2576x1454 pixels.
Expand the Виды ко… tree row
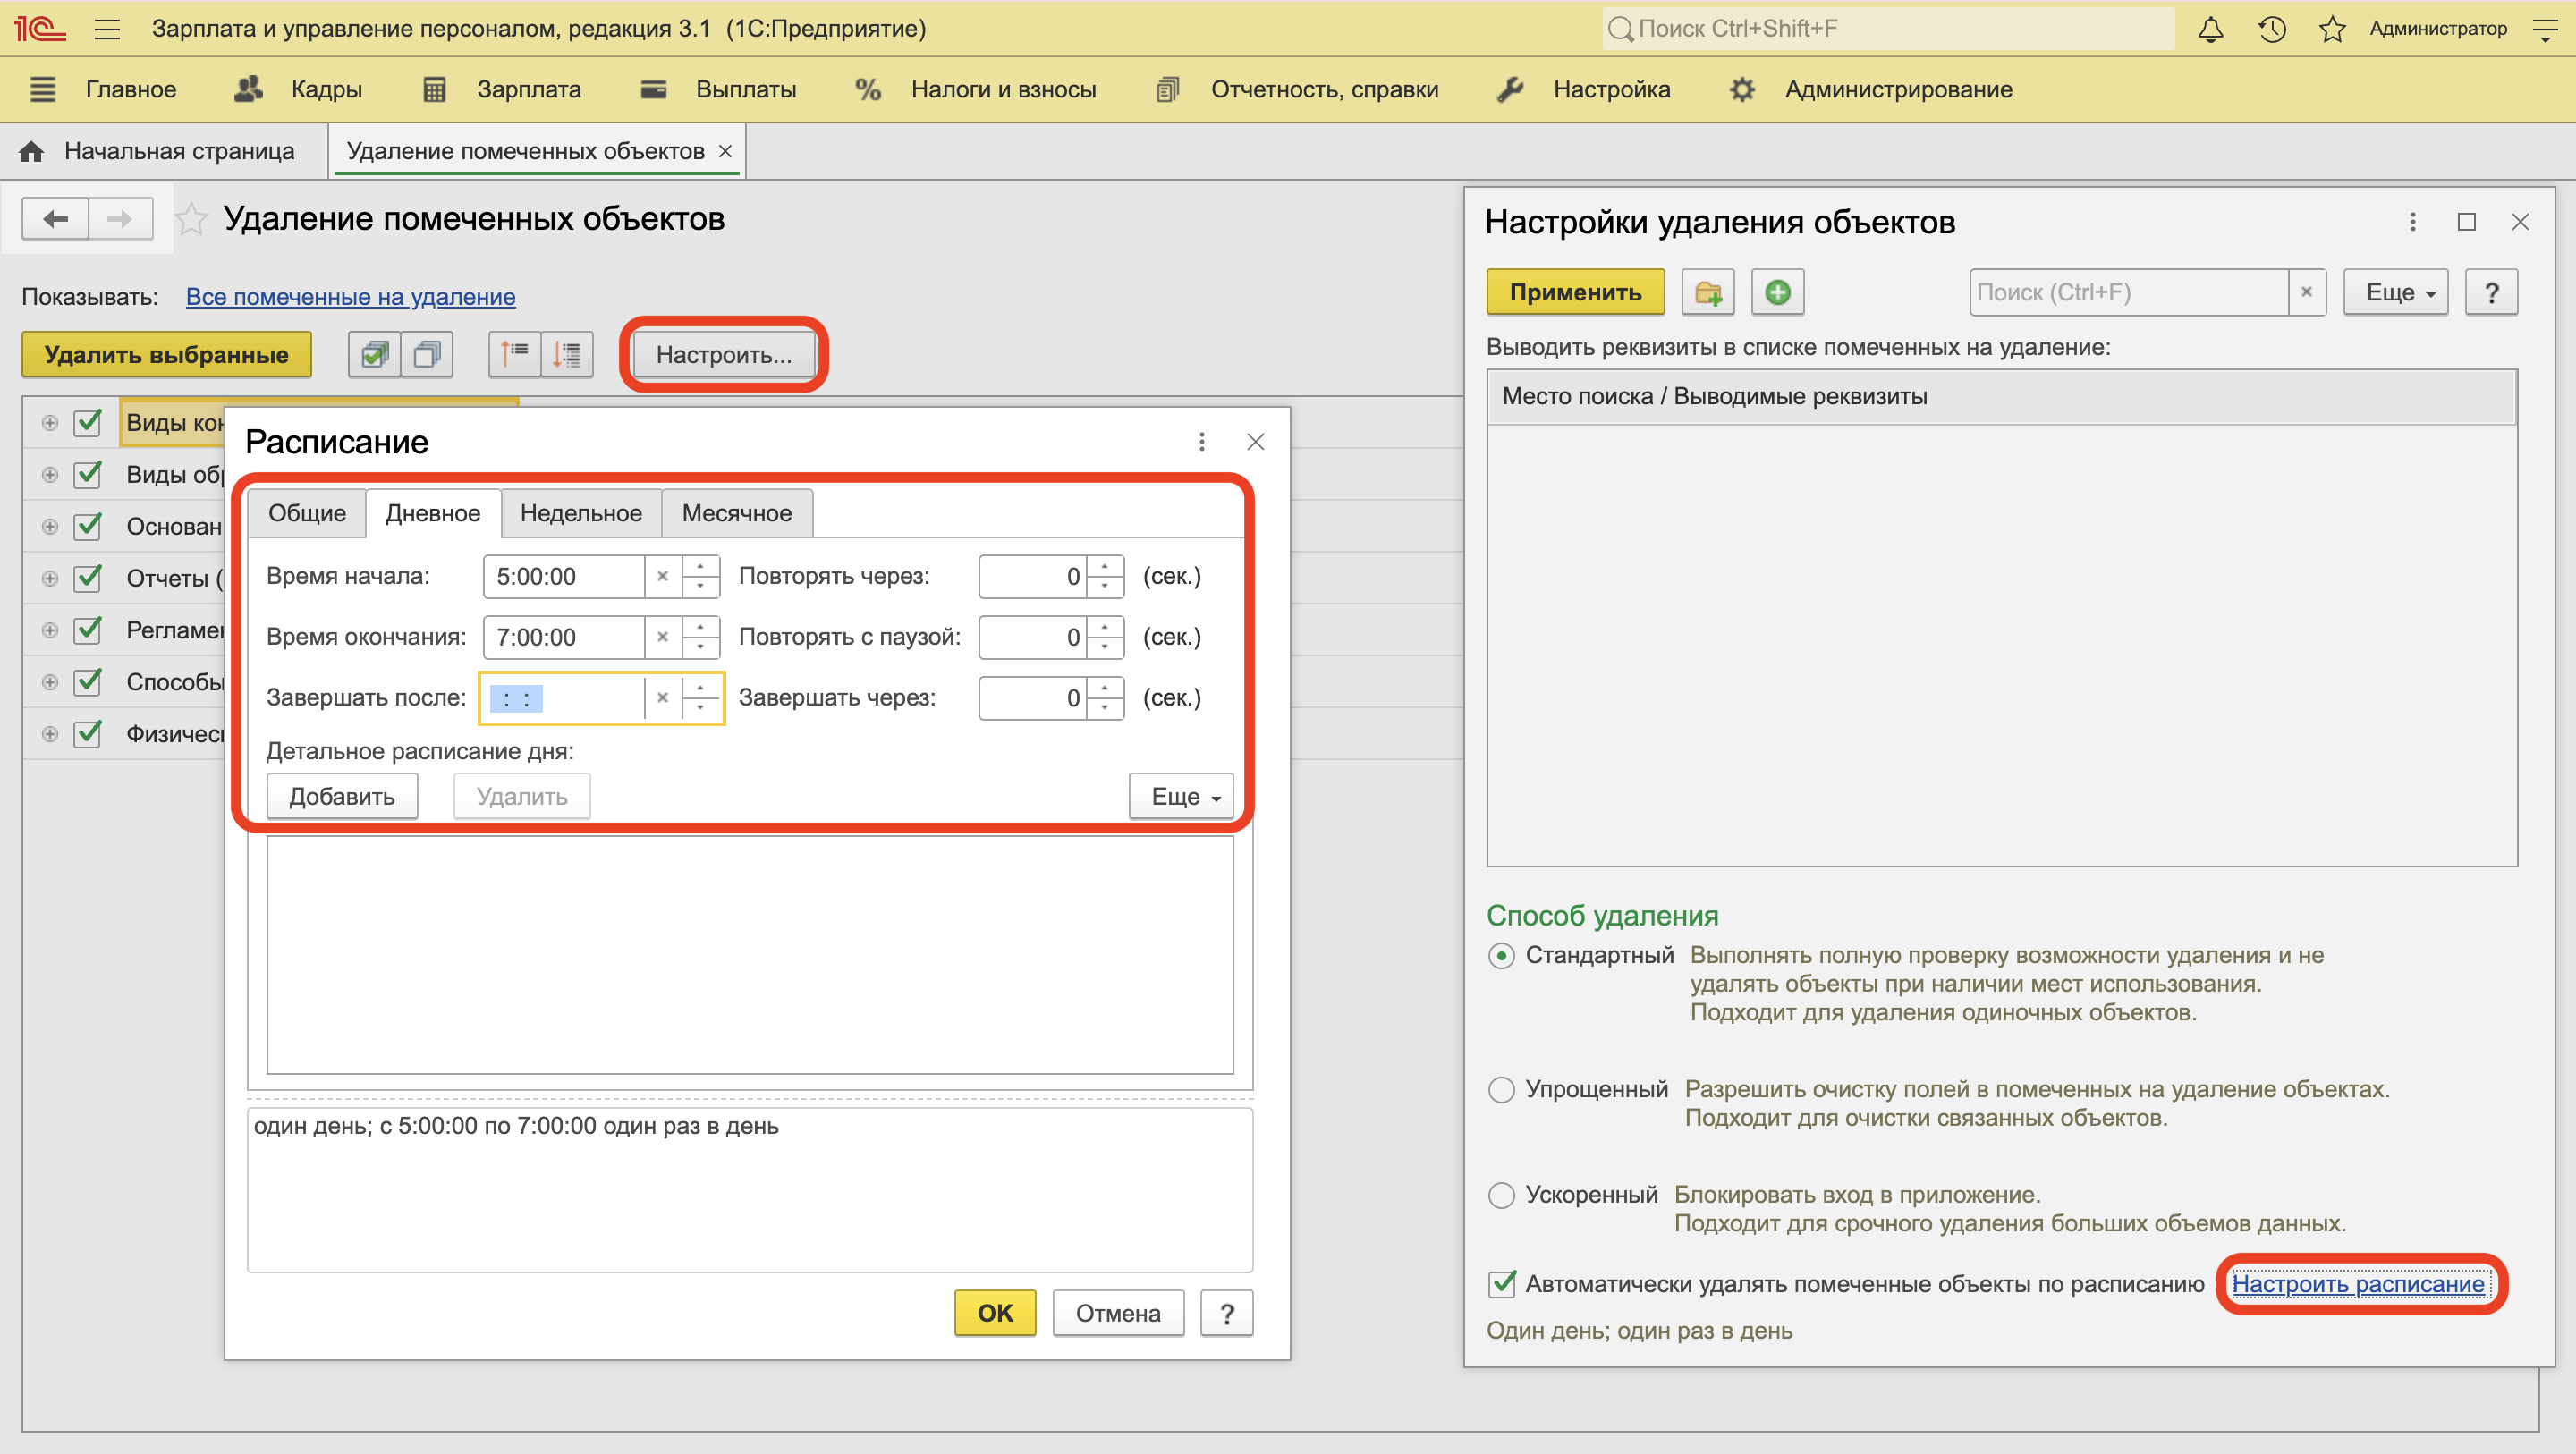(x=50, y=423)
